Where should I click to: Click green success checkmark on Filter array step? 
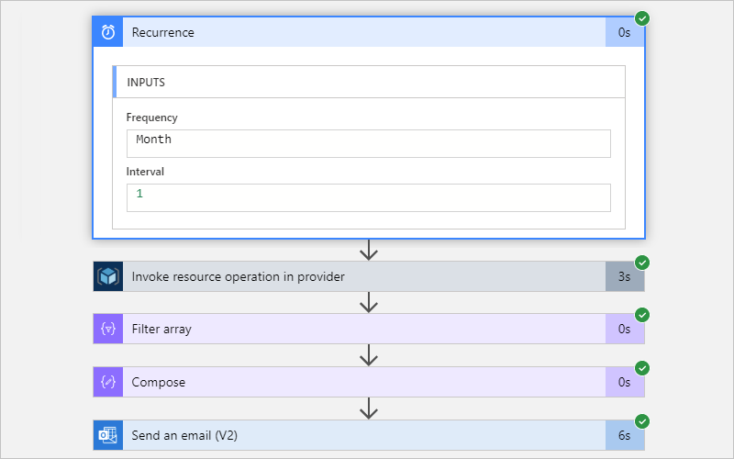coord(642,315)
